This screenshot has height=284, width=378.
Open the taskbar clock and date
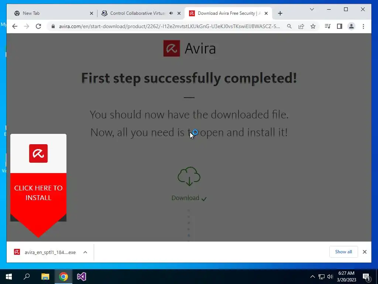point(346,277)
